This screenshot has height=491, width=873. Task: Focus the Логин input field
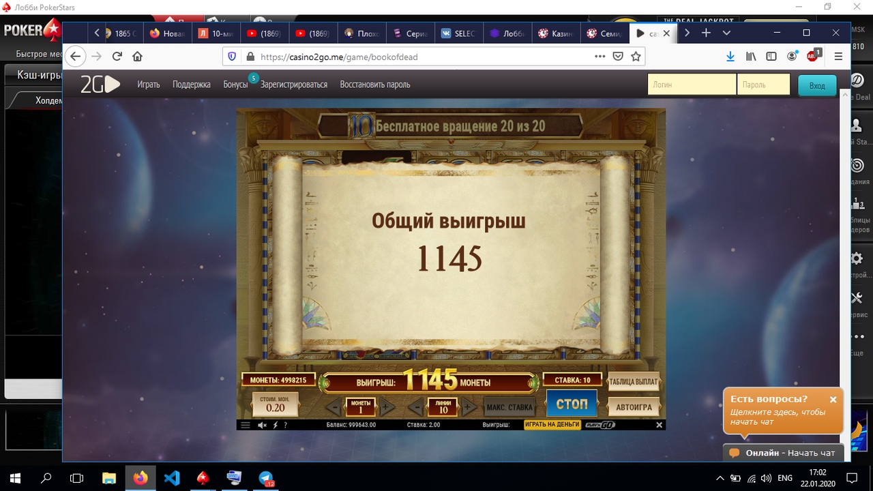pyautogui.click(x=692, y=85)
